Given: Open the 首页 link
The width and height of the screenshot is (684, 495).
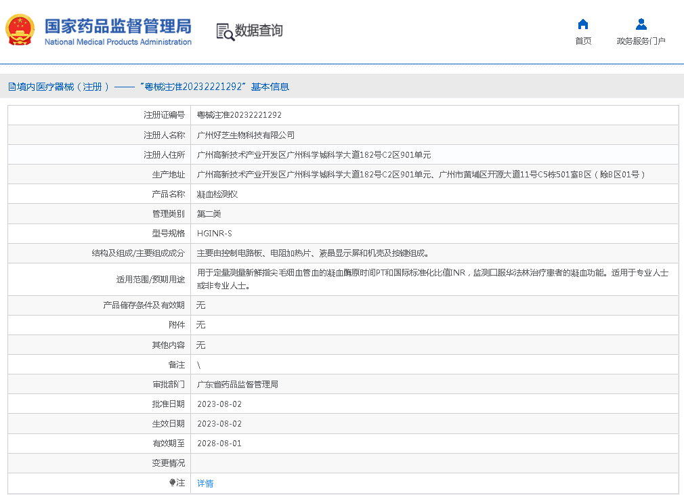Looking at the screenshot, I should pyautogui.click(x=582, y=41).
